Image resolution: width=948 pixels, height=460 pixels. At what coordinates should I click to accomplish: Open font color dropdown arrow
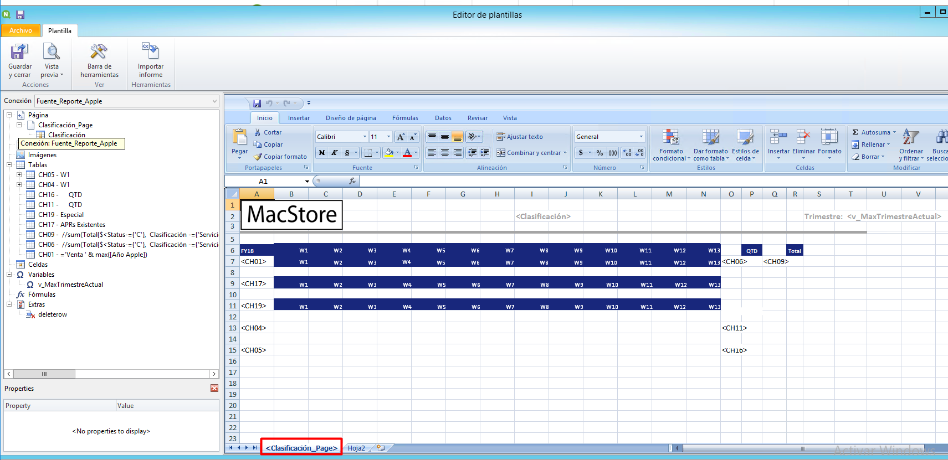click(416, 153)
